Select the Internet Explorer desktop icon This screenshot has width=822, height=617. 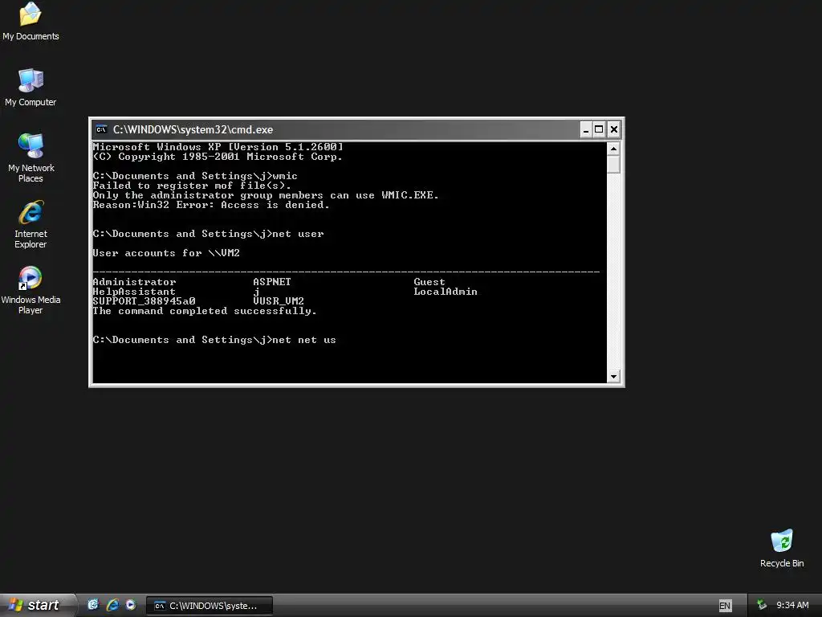[x=31, y=224]
